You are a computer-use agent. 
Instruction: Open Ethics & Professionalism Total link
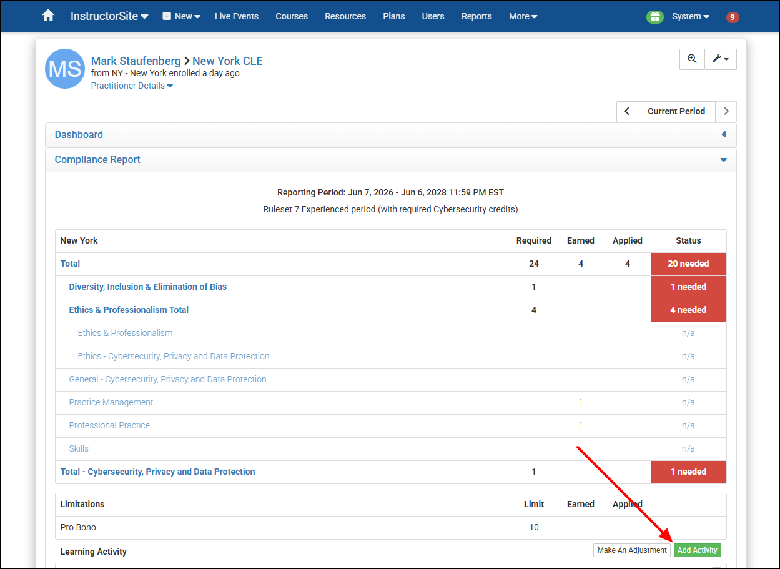pos(129,310)
